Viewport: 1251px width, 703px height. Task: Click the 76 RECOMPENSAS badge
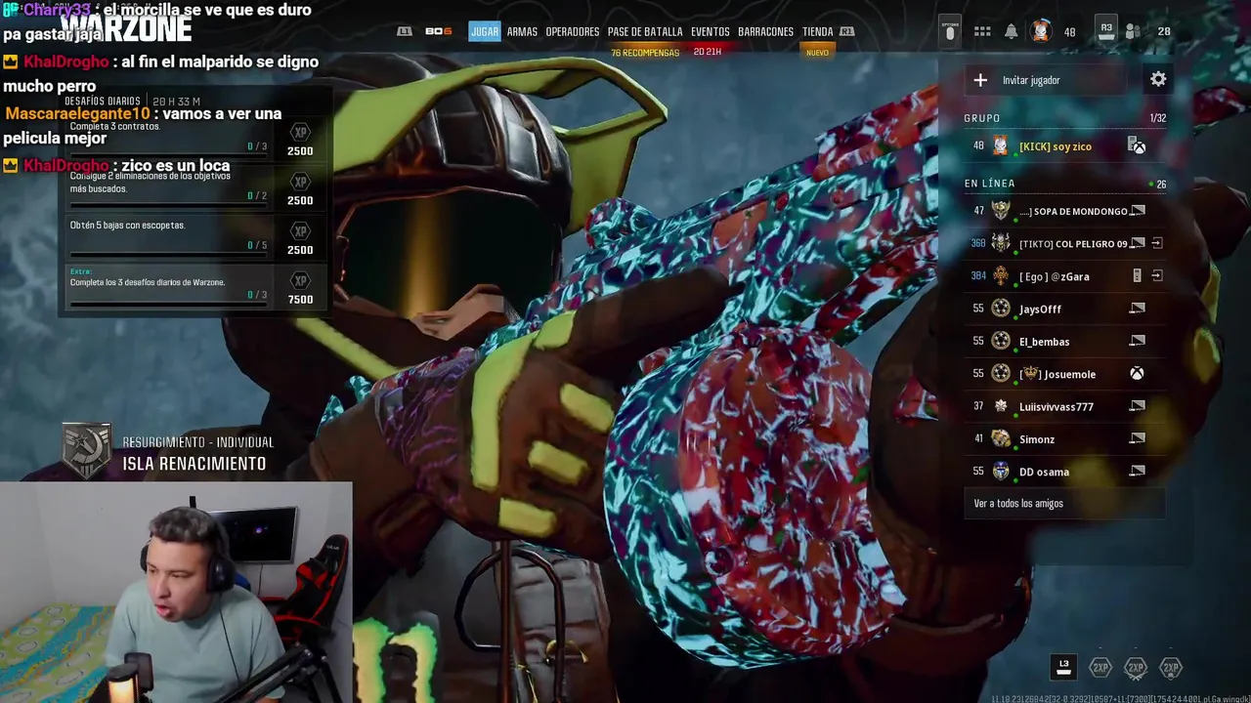coord(645,53)
